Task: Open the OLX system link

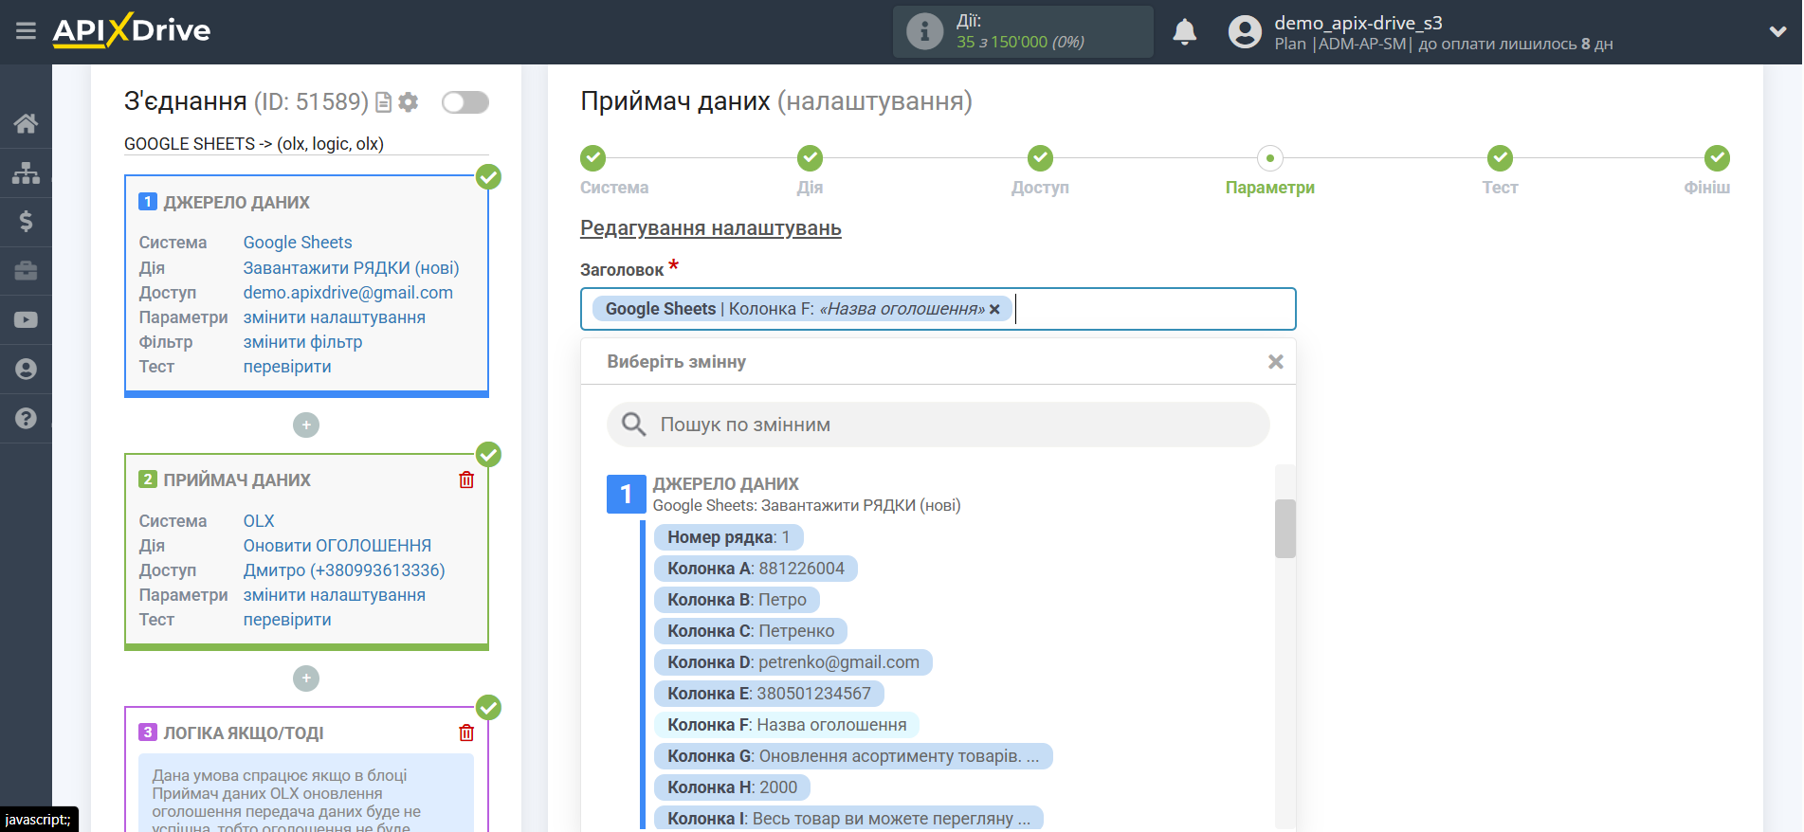Action: (x=259, y=521)
